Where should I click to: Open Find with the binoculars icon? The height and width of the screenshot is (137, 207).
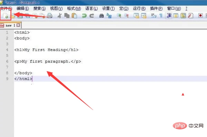coord(101,16)
